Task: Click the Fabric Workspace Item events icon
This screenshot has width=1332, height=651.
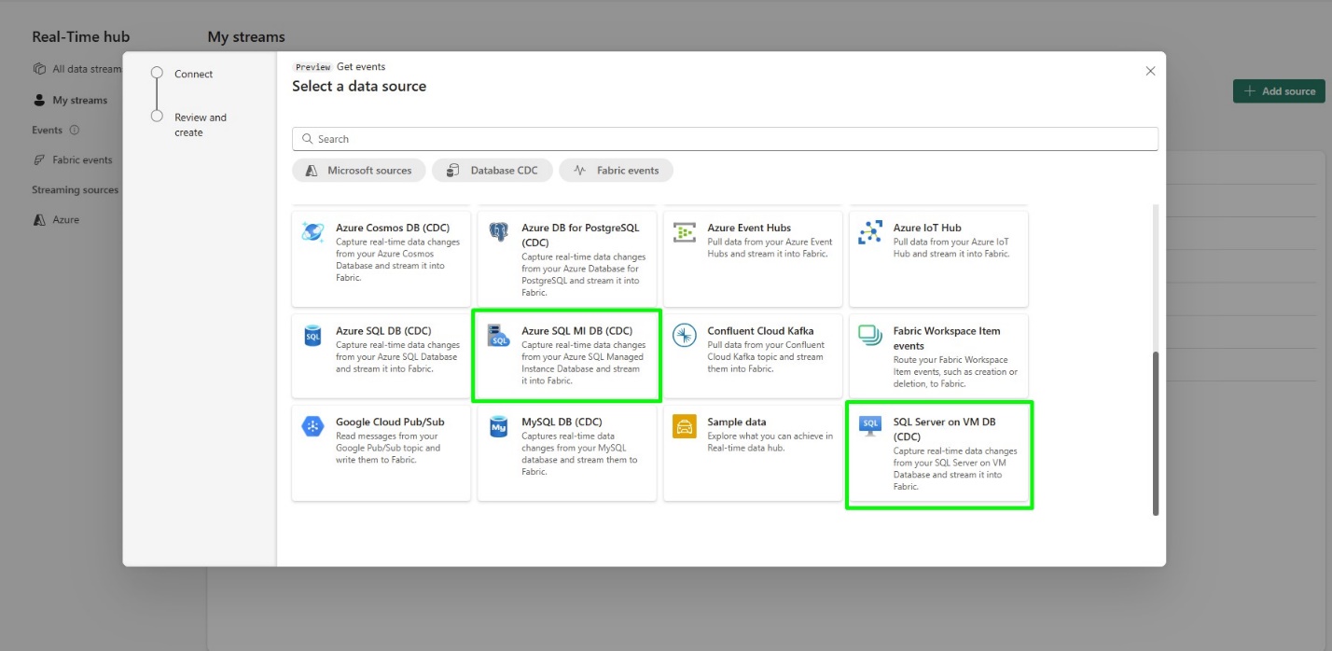Action: 870,335
